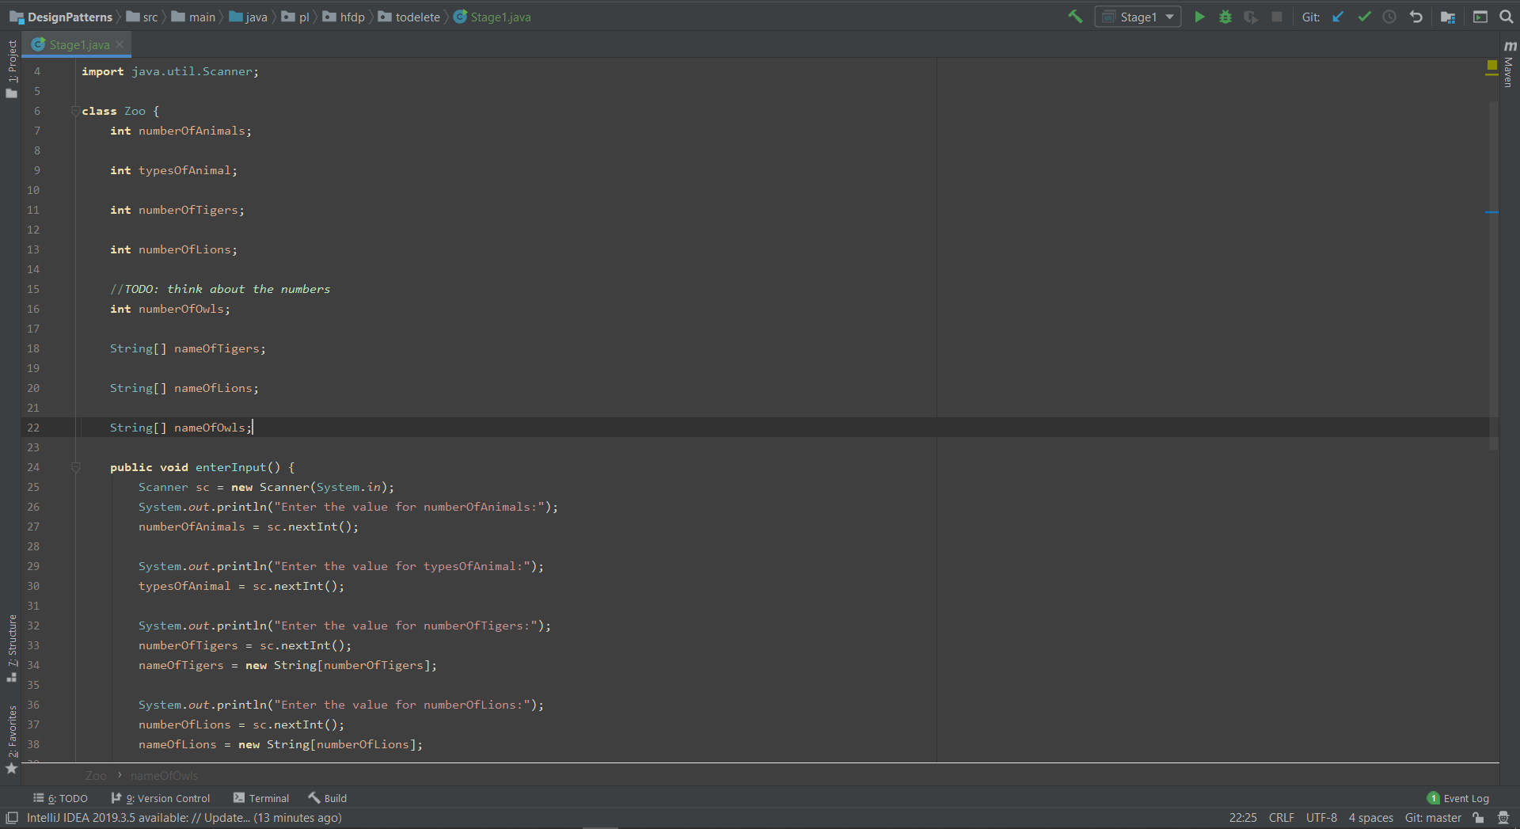Click the enterInput method name
This screenshot has width=1520, height=829.
(231, 467)
